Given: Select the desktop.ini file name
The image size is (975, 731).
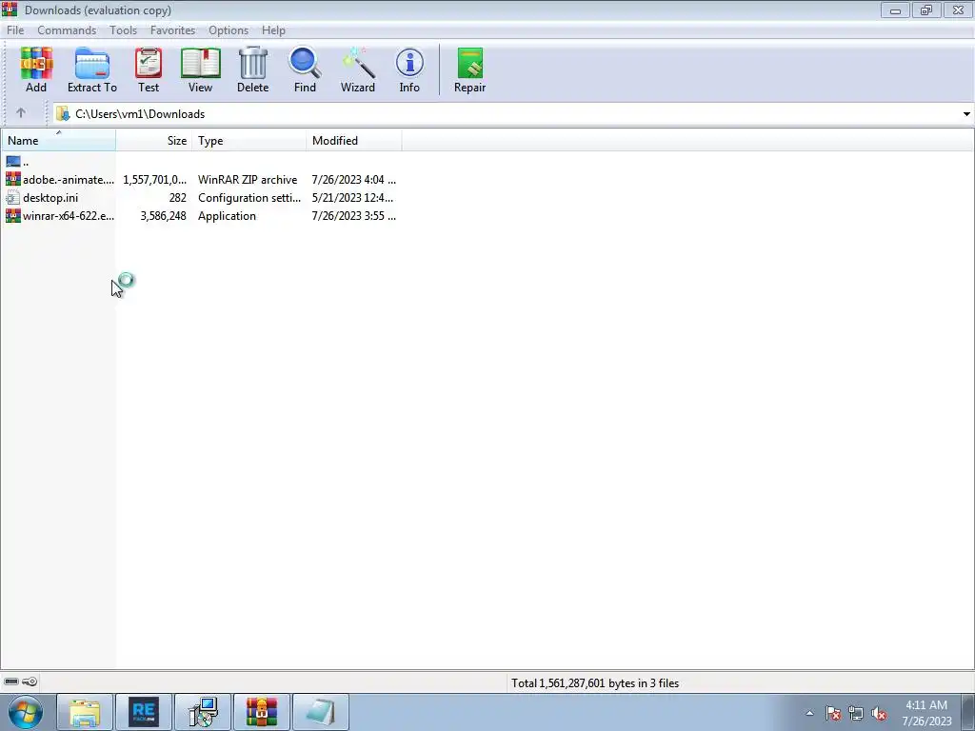Looking at the screenshot, I should [x=50, y=198].
